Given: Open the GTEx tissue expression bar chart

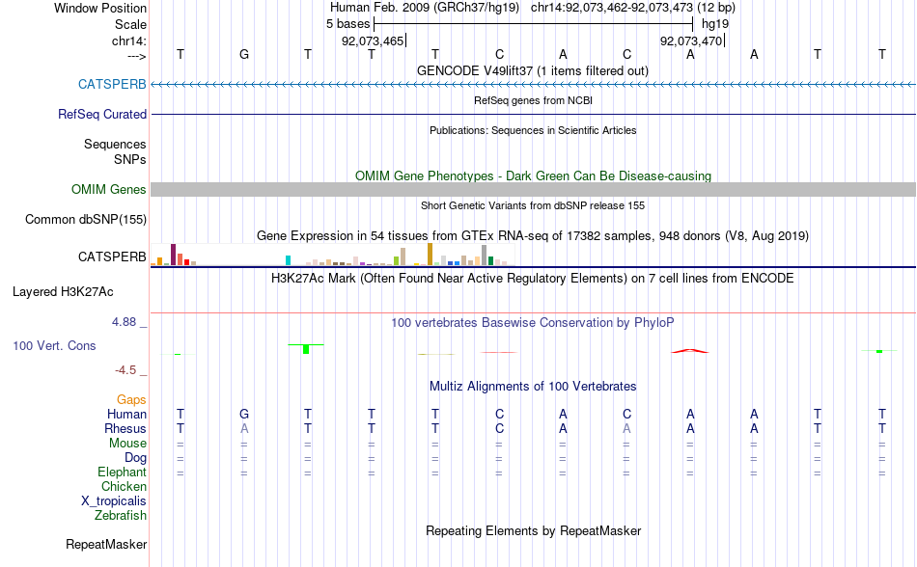Looking at the screenshot, I should (x=332, y=255).
